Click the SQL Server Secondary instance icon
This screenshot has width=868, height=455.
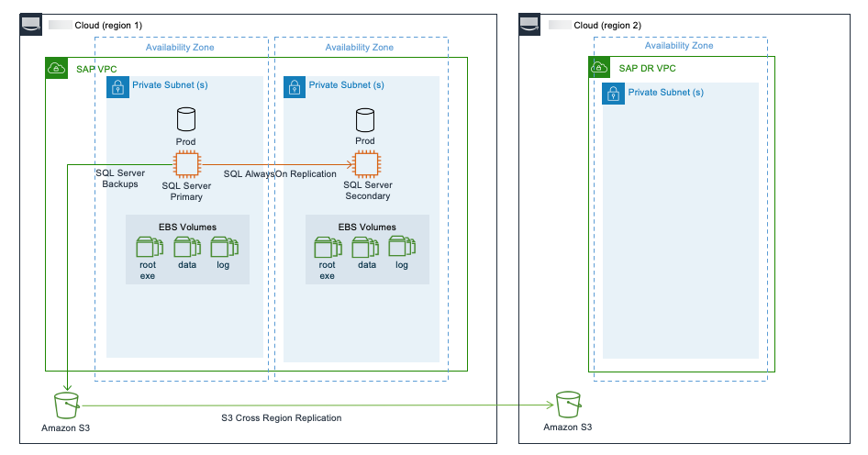pyautogui.click(x=366, y=165)
